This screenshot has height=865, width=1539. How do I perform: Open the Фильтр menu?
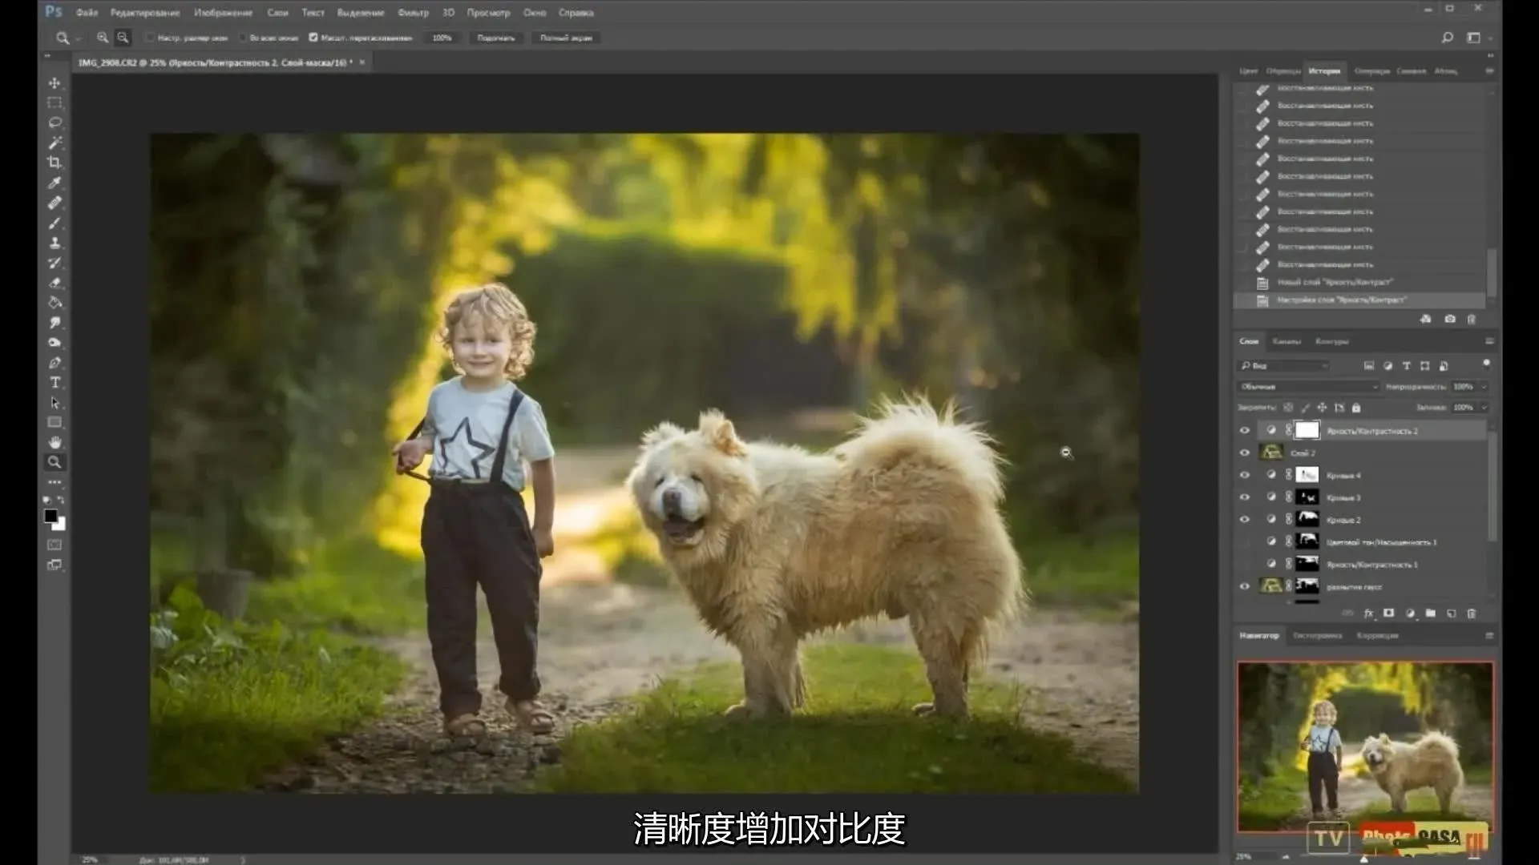tap(413, 13)
